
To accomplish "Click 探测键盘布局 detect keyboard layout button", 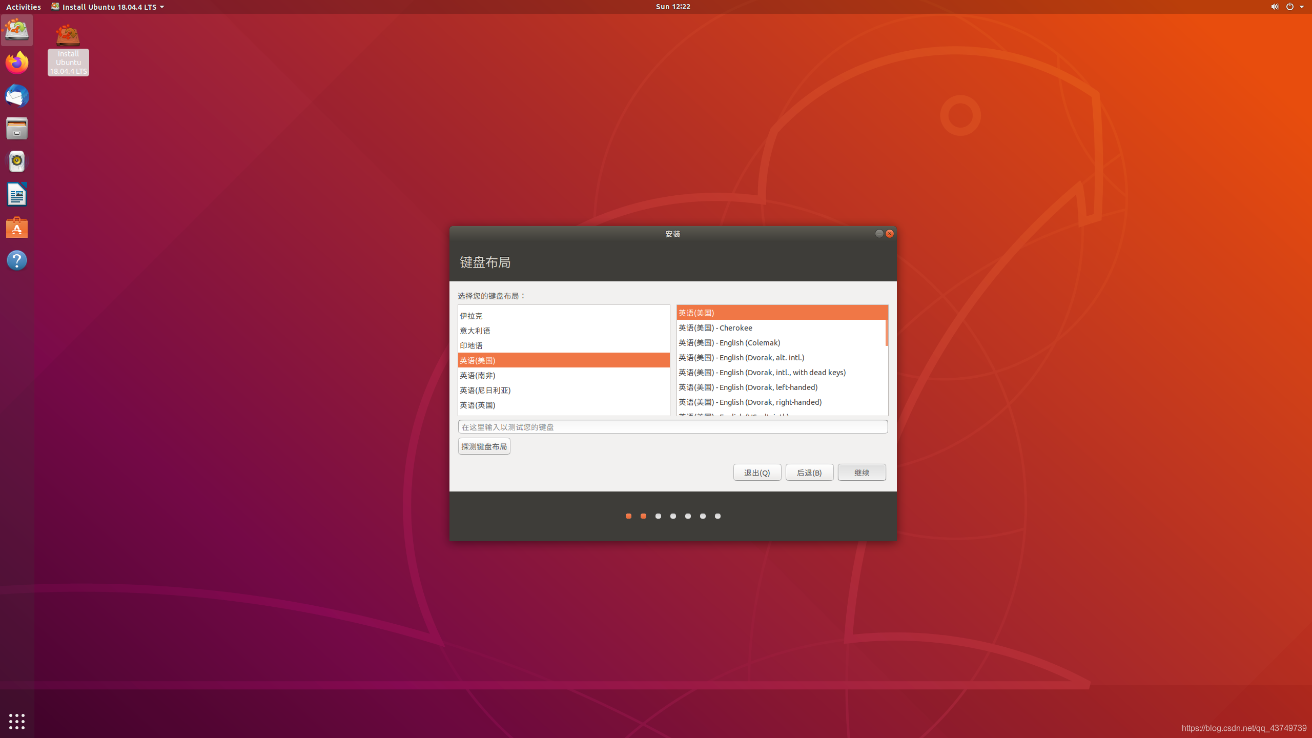I will point(484,446).
